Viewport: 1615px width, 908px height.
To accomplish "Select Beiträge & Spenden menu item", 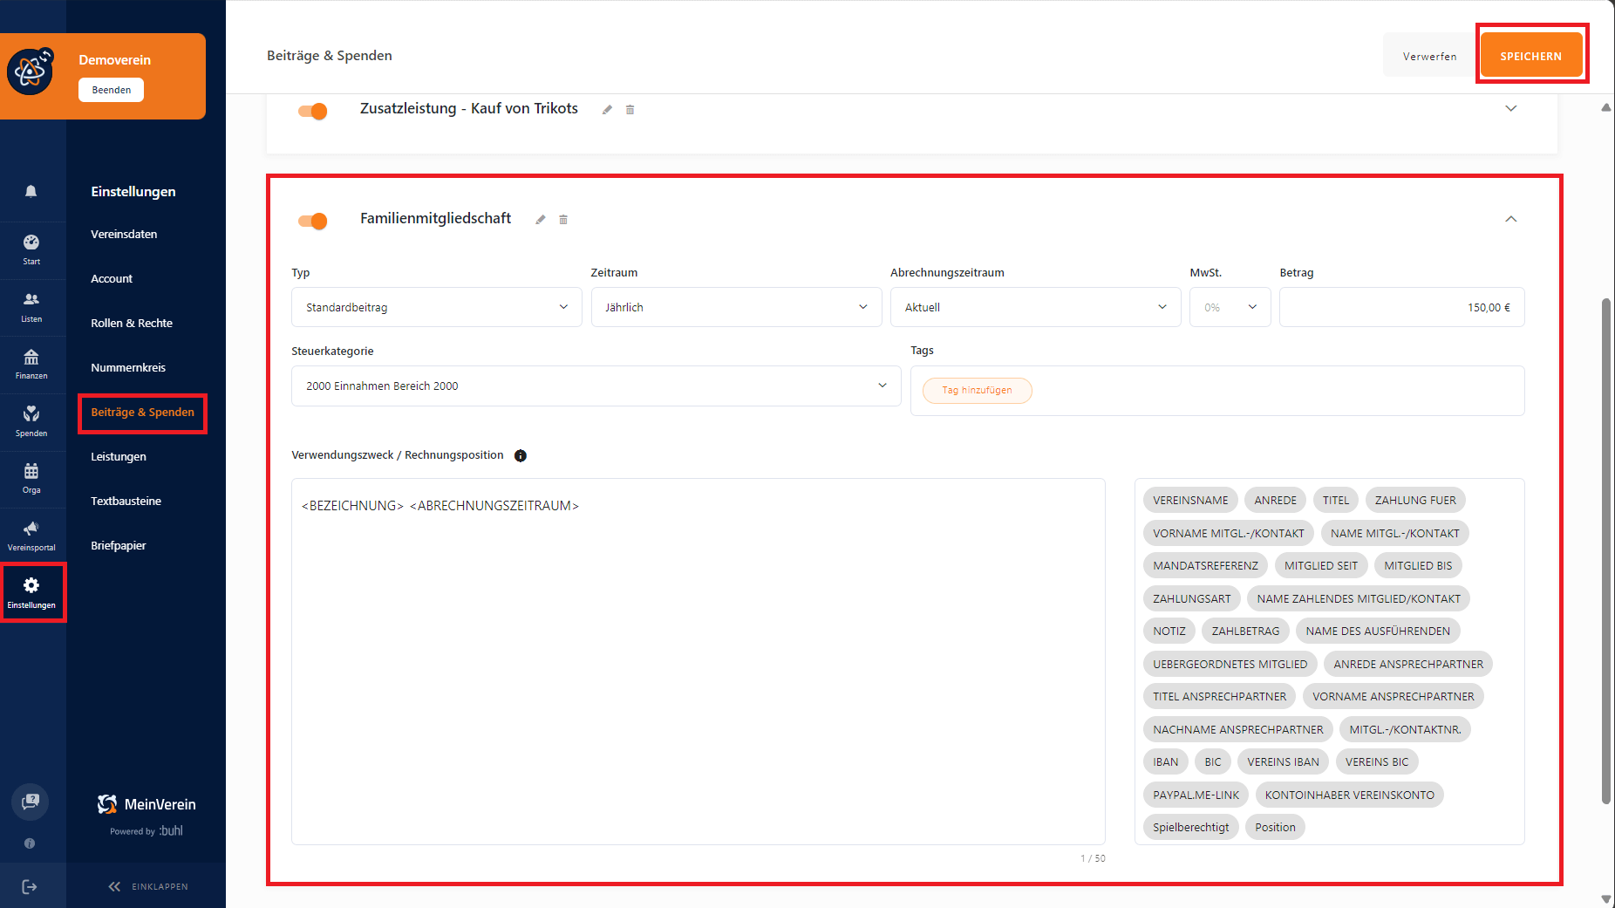I will [x=142, y=412].
